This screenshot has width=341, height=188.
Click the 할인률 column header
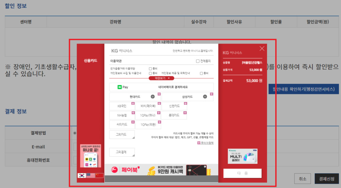click(x=276, y=22)
